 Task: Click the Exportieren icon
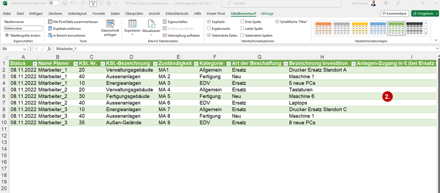pos(132,24)
